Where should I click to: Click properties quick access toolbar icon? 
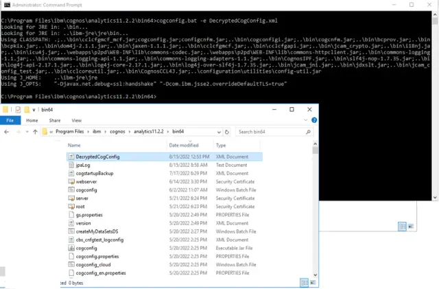pos(18,110)
